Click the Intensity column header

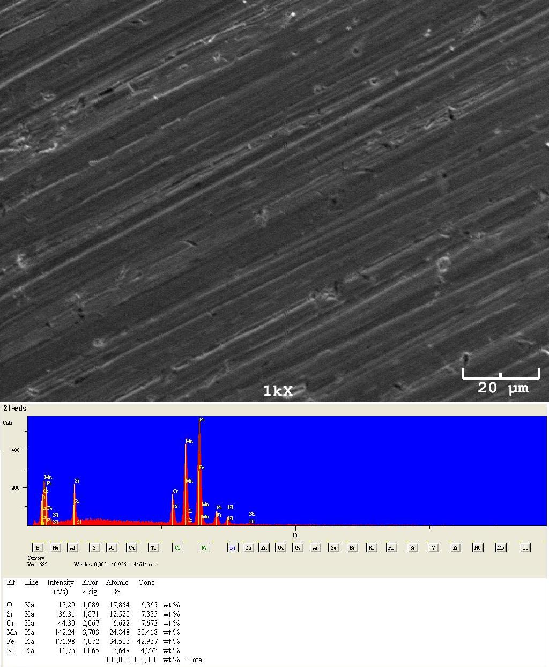tap(61, 587)
